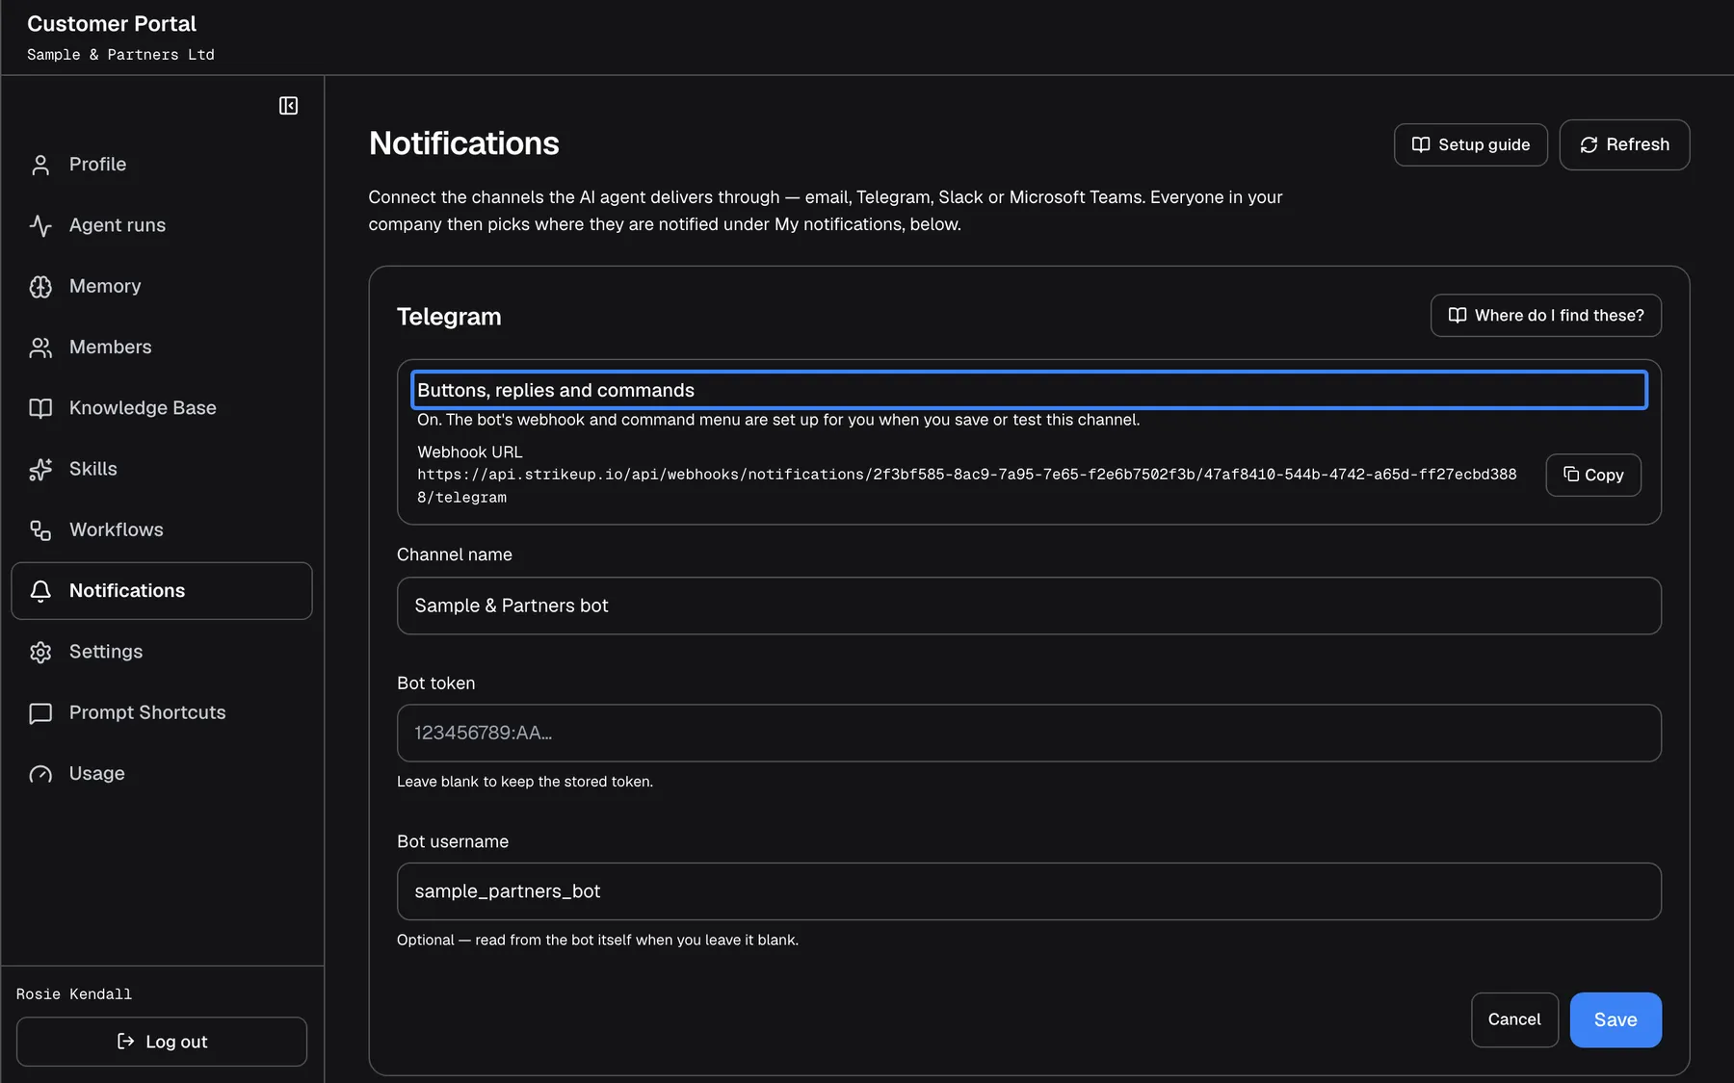Viewport: 1734px width, 1083px height.
Task: Click the Skills sparkle icon
Action: [40, 469]
